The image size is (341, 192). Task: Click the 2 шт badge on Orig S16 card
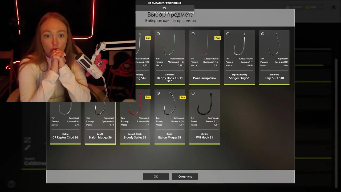click(148, 38)
